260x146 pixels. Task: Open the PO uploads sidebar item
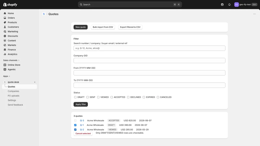coord(13,96)
